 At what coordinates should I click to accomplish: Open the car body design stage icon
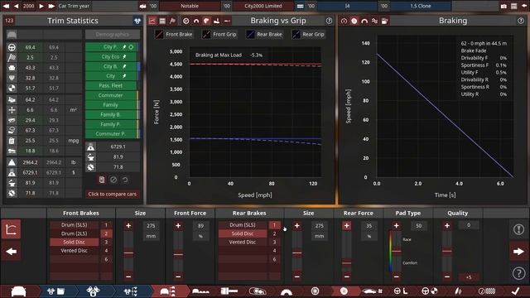(x=18, y=291)
